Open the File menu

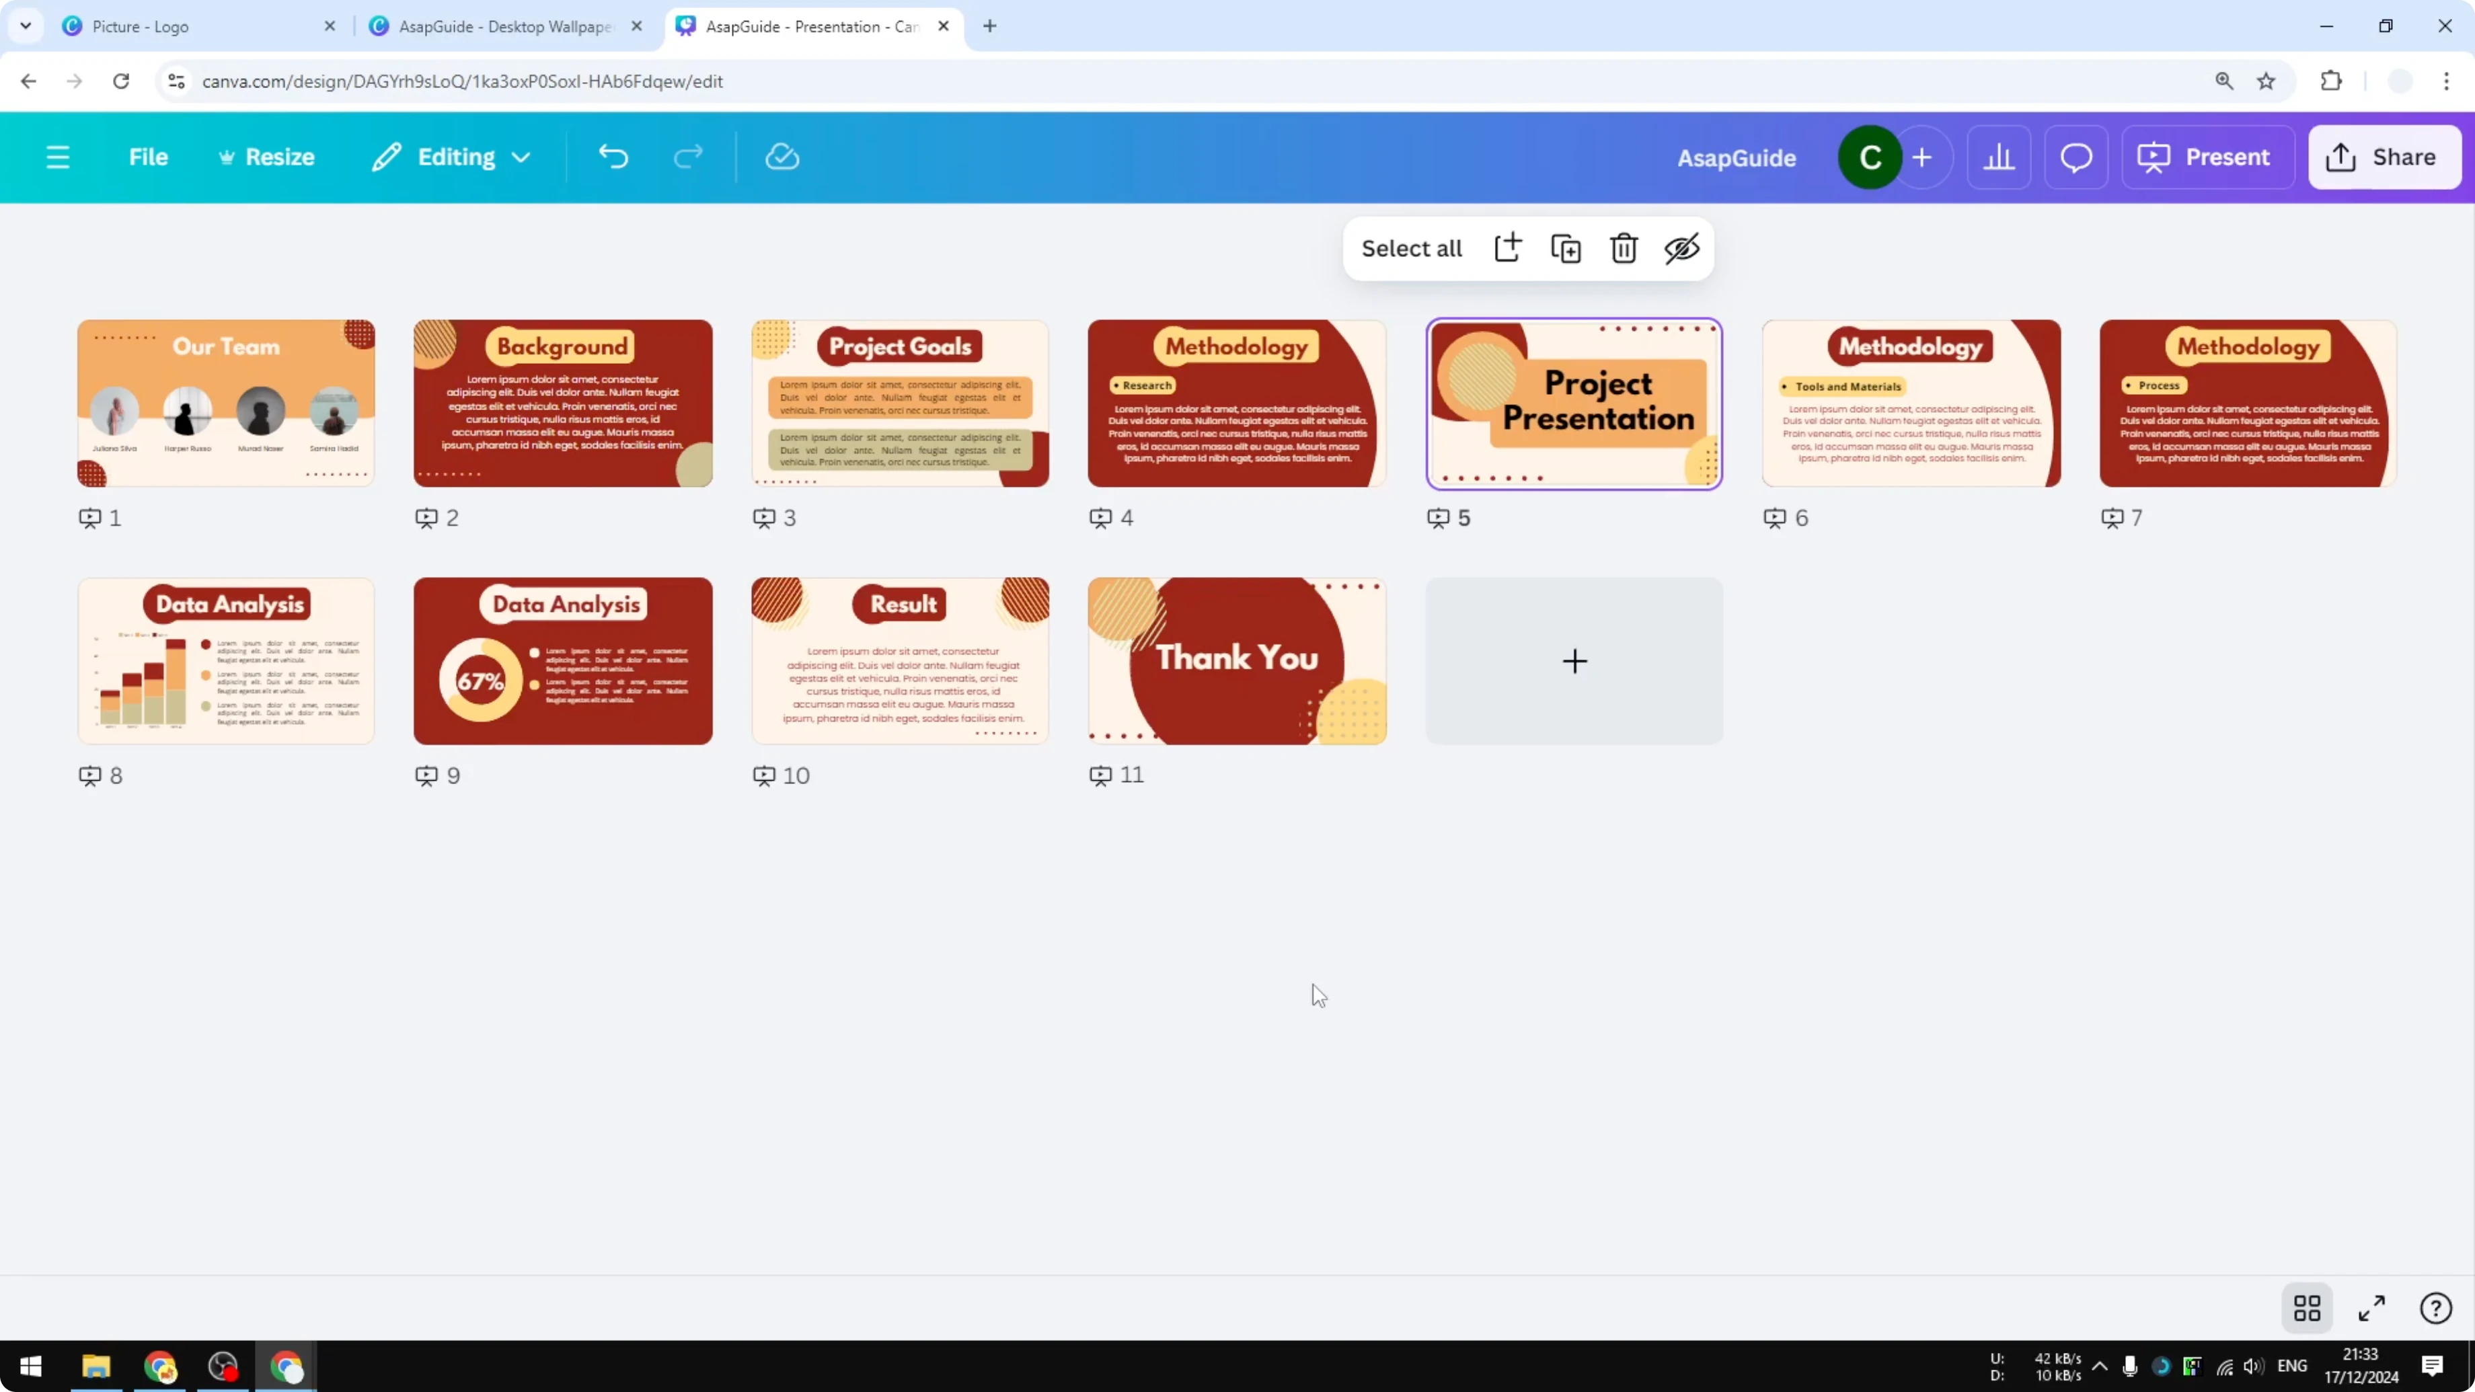click(149, 157)
